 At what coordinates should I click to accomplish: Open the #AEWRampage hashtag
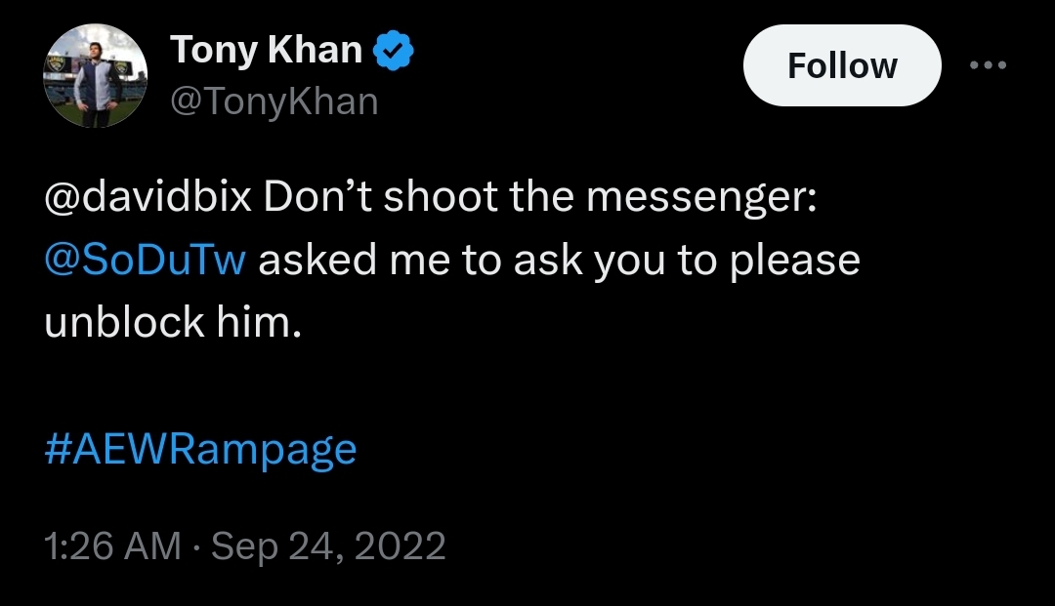(x=200, y=450)
